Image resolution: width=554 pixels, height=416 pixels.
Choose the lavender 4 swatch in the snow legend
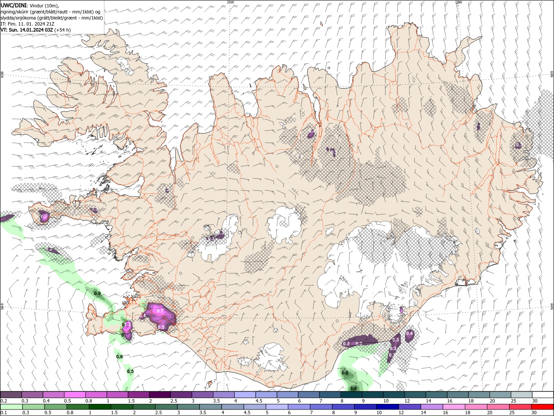pyautogui.click(x=245, y=395)
